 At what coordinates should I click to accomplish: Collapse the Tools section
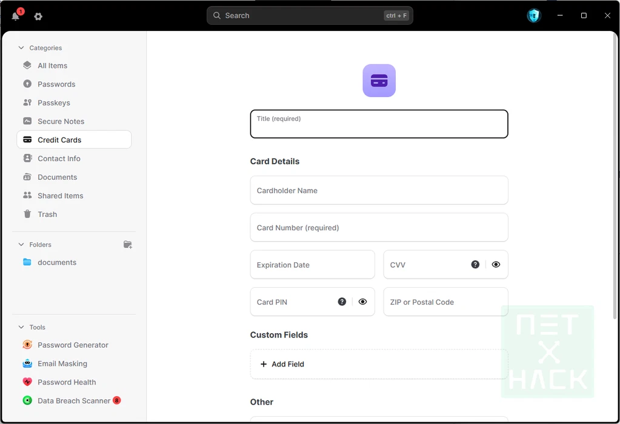click(21, 327)
